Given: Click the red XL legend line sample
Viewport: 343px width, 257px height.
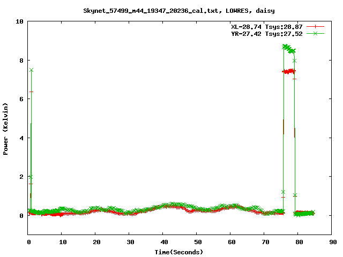Looking at the screenshot, I should (315, 27).
